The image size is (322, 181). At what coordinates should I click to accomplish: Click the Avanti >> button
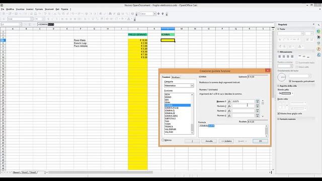coord(243,141)
